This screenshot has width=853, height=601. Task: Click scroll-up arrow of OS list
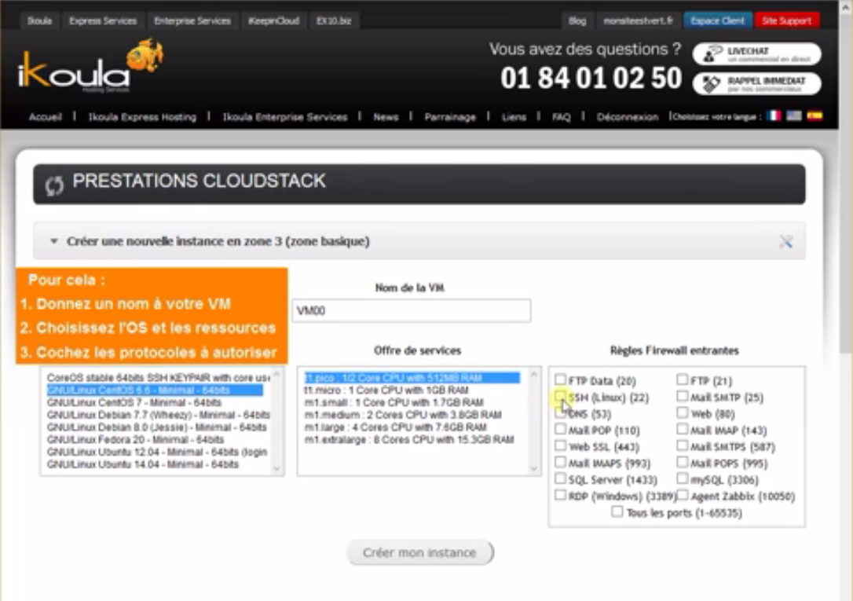click(276, 374)
